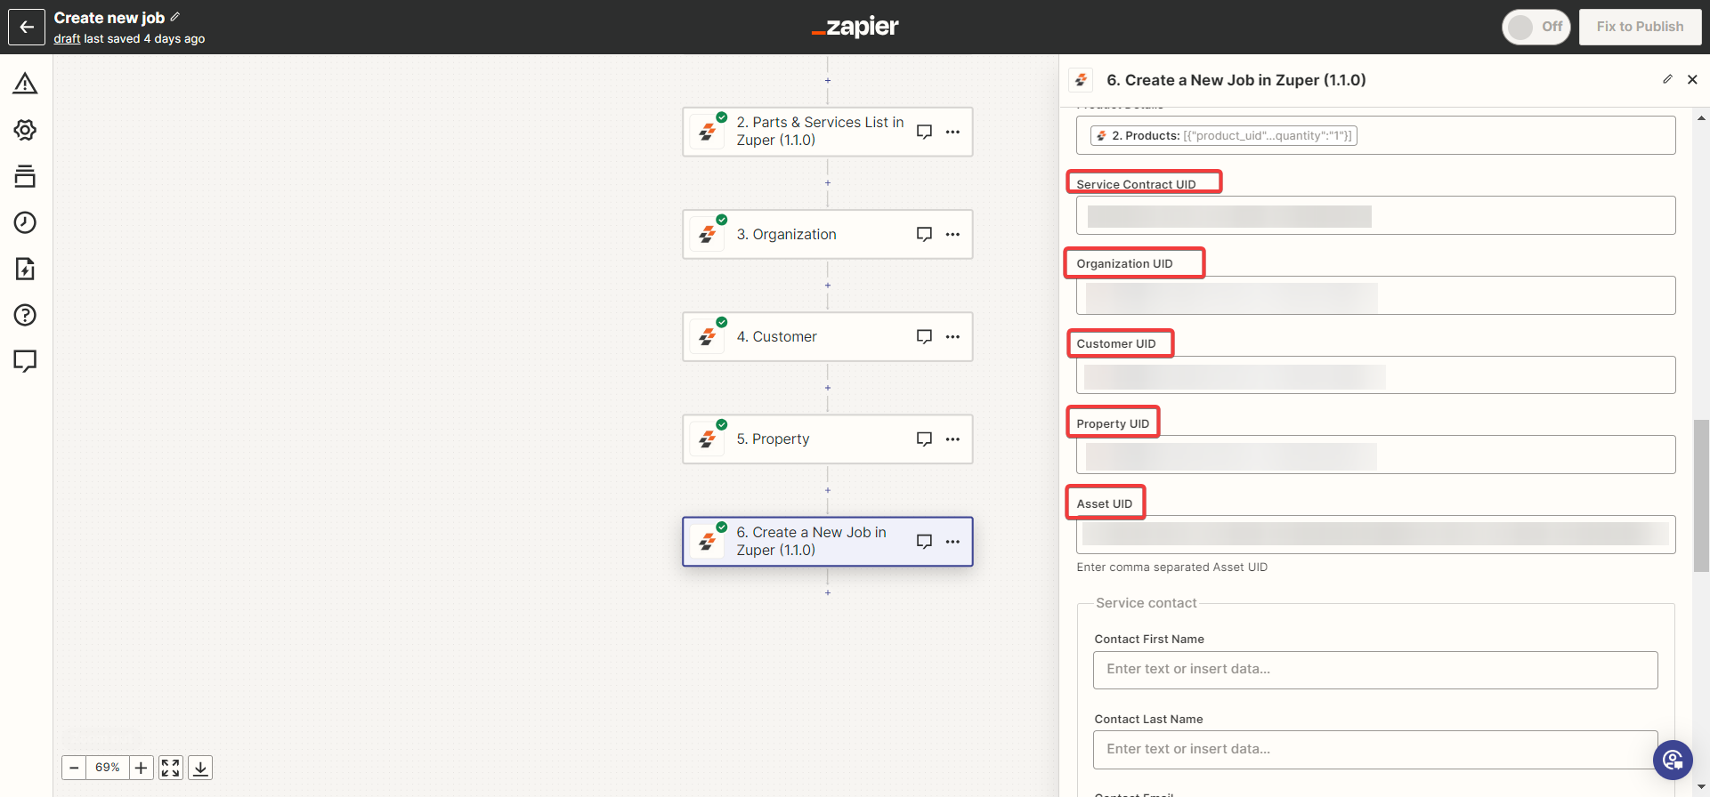Viewport: 1710px width, 797px height.
Task: Edit the Zap name with pencil icon
Action: pyautogui.click(x=175, y=17)
